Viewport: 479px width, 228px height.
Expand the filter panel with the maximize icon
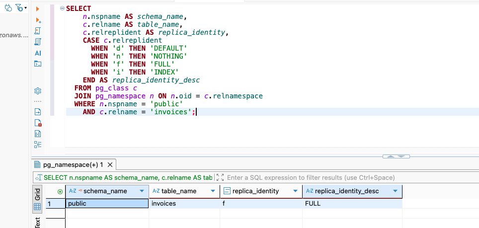(220, 177)
